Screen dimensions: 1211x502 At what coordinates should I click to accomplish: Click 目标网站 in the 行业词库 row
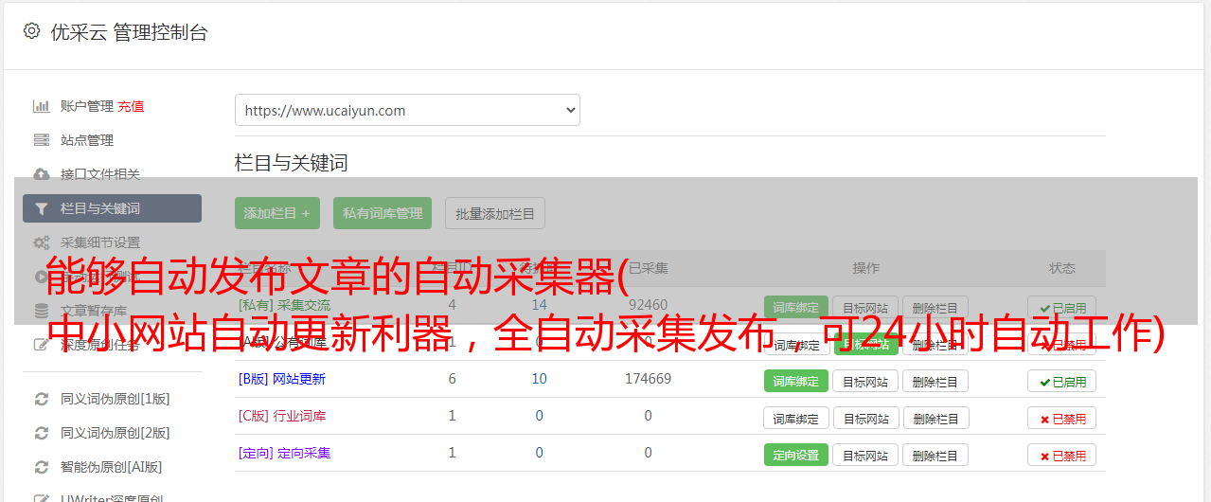[x=865, y=419]
